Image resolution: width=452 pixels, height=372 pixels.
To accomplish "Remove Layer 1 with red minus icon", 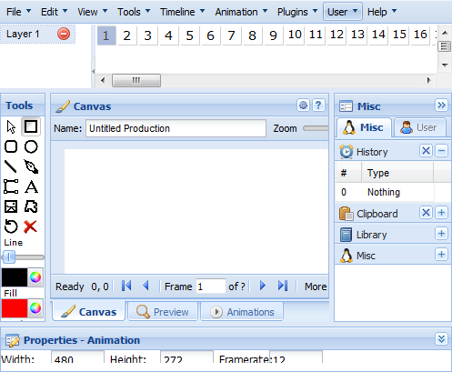I will (x=64, y=34).
